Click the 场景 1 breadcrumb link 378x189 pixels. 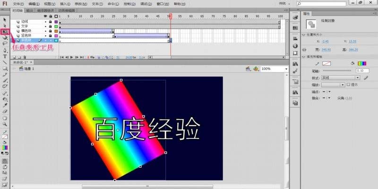coord(29,69)
